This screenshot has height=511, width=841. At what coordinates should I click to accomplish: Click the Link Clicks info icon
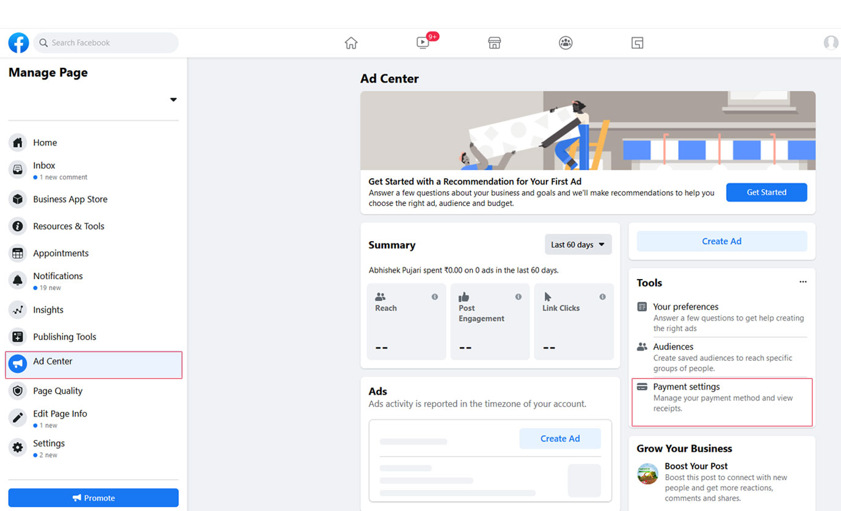coord(602,297)
